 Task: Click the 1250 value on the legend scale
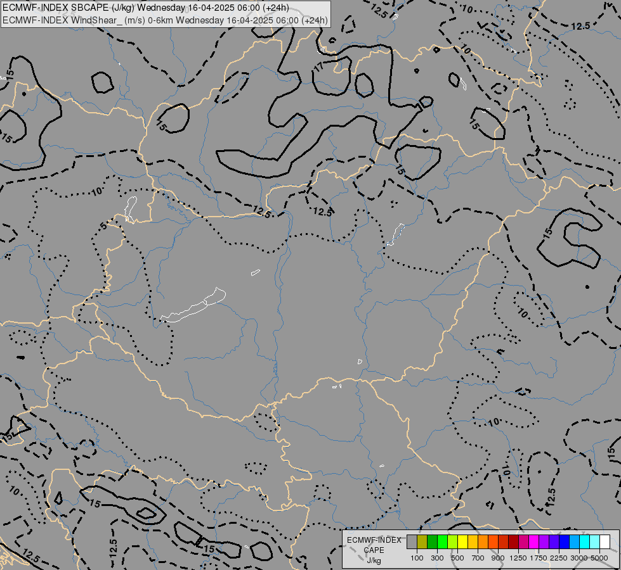point(518,558)
